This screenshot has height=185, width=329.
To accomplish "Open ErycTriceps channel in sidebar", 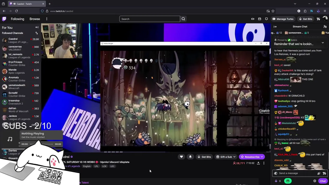I will [x=21, y=63].
